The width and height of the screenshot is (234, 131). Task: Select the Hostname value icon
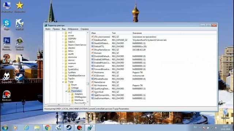click(93, 72)
